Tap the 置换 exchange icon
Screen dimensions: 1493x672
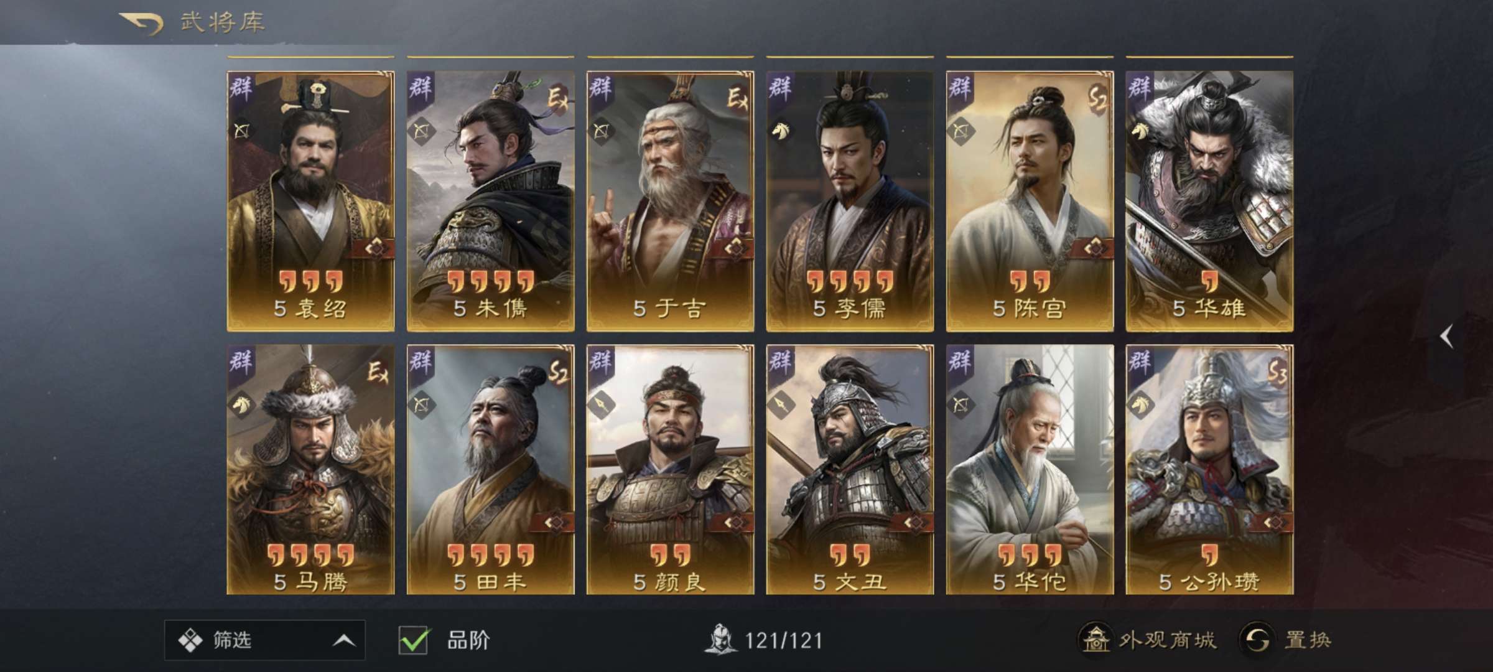point(1257,640)
